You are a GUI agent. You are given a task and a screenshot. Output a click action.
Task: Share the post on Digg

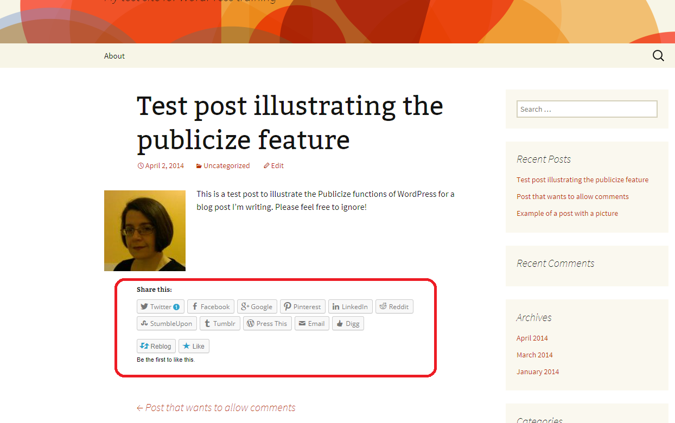(x=348, y=324)
